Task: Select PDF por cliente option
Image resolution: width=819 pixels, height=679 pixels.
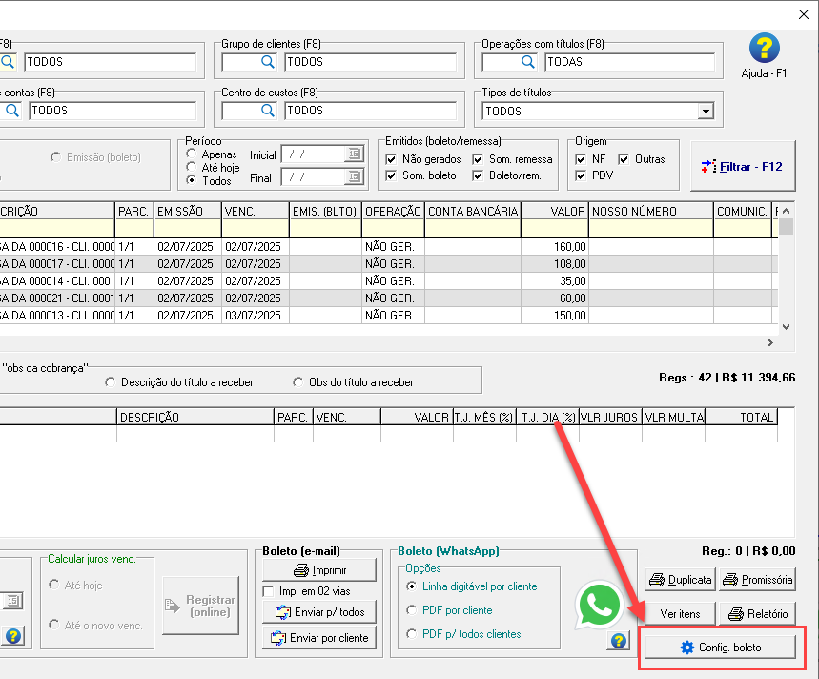Action: [412, 610]
